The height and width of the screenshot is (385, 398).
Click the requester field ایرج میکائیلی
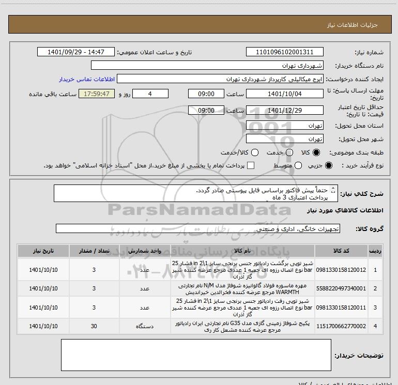coord(220,79)
